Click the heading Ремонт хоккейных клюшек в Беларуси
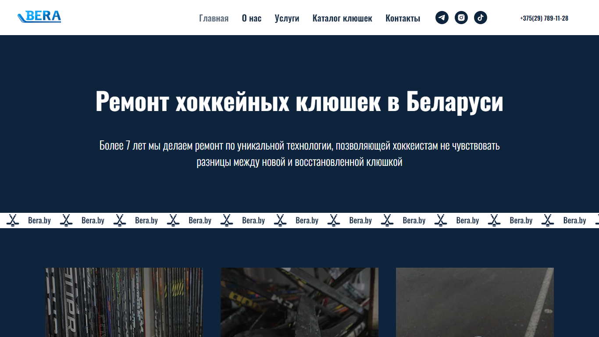 (299, 101)
